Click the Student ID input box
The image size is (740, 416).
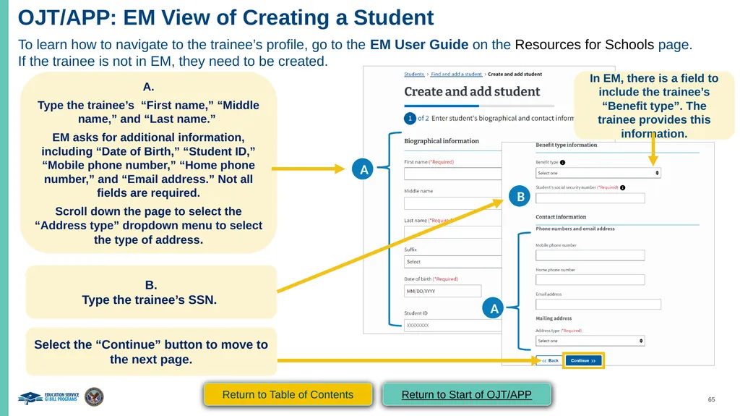(452, 326)
